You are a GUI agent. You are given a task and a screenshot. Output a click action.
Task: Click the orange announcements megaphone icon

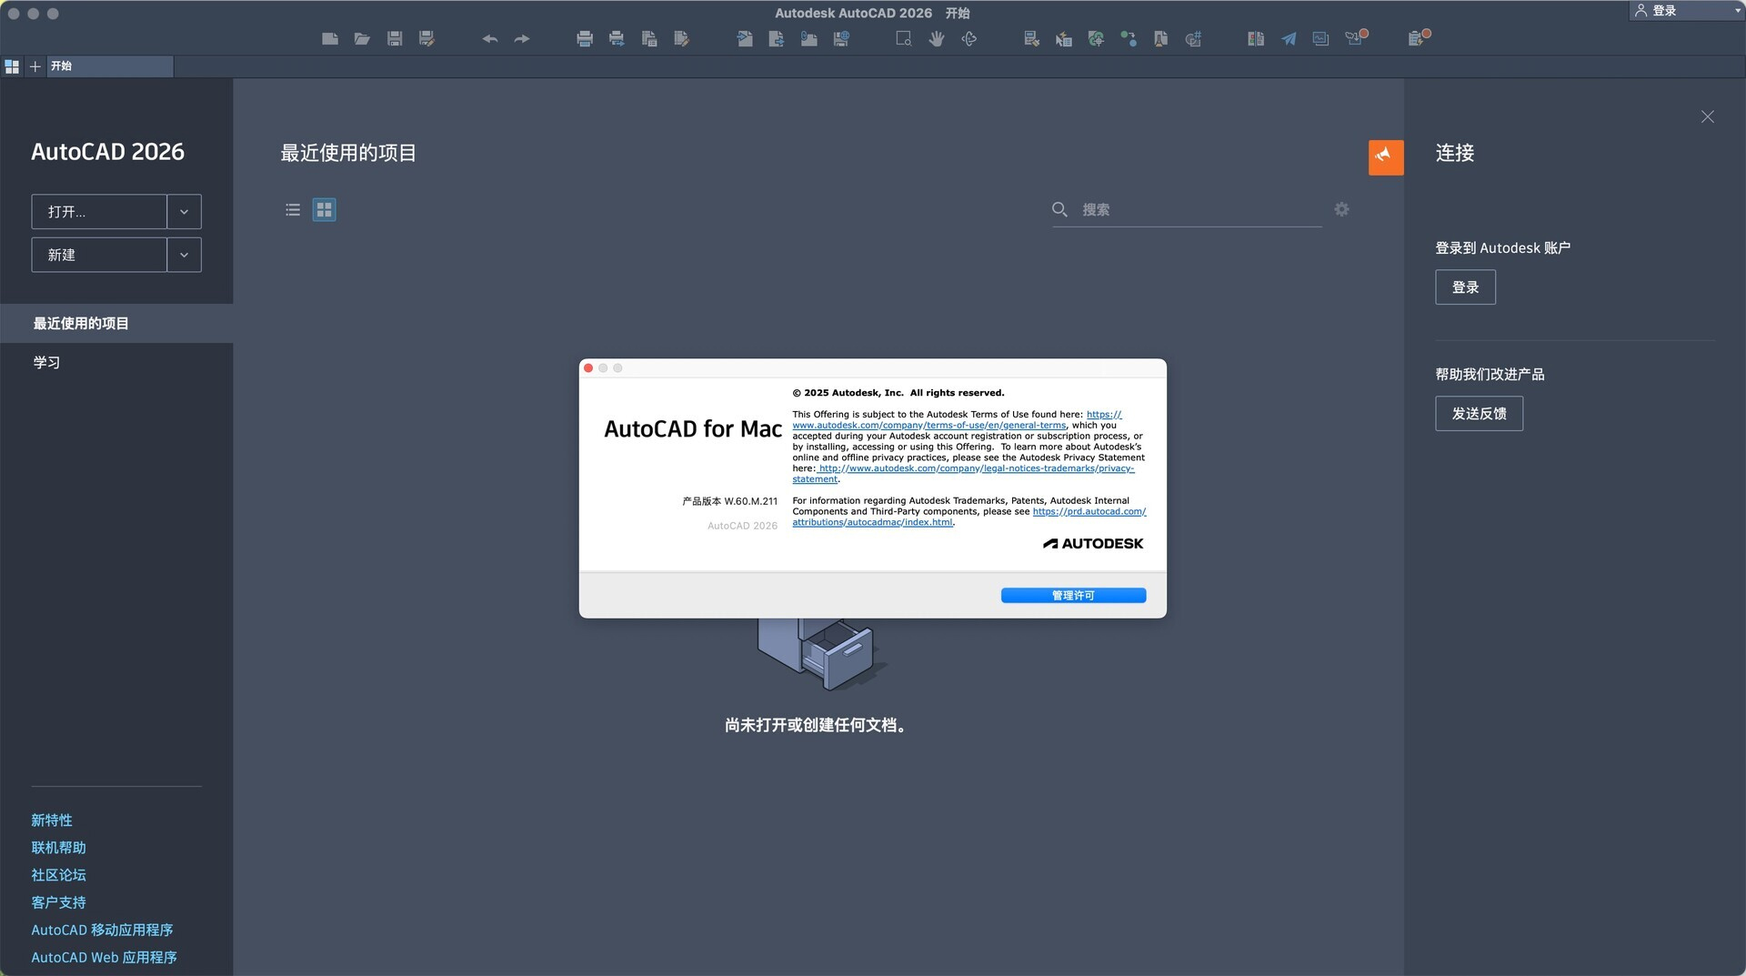pyautogui.click(x=1386, y=157)
